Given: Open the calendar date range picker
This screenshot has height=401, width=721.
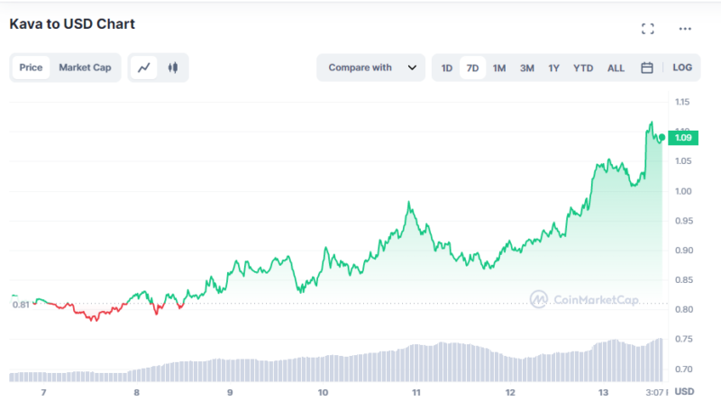Looking at the screenshot, I should click(x=646, y=68).
